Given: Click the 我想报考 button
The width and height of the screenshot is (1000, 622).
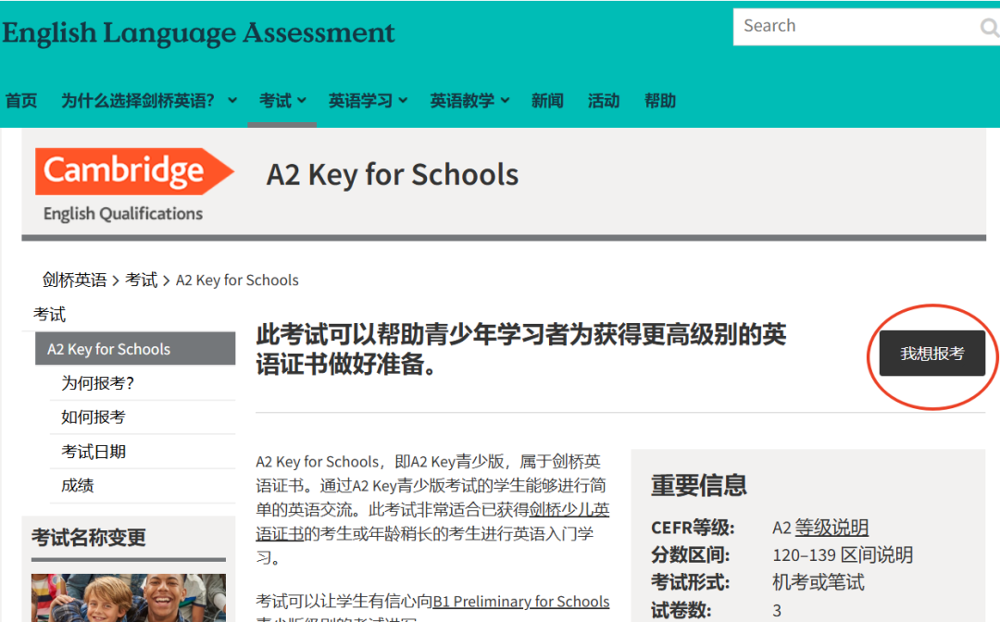Looking at the screenshot, I should [x=931, y=354].
